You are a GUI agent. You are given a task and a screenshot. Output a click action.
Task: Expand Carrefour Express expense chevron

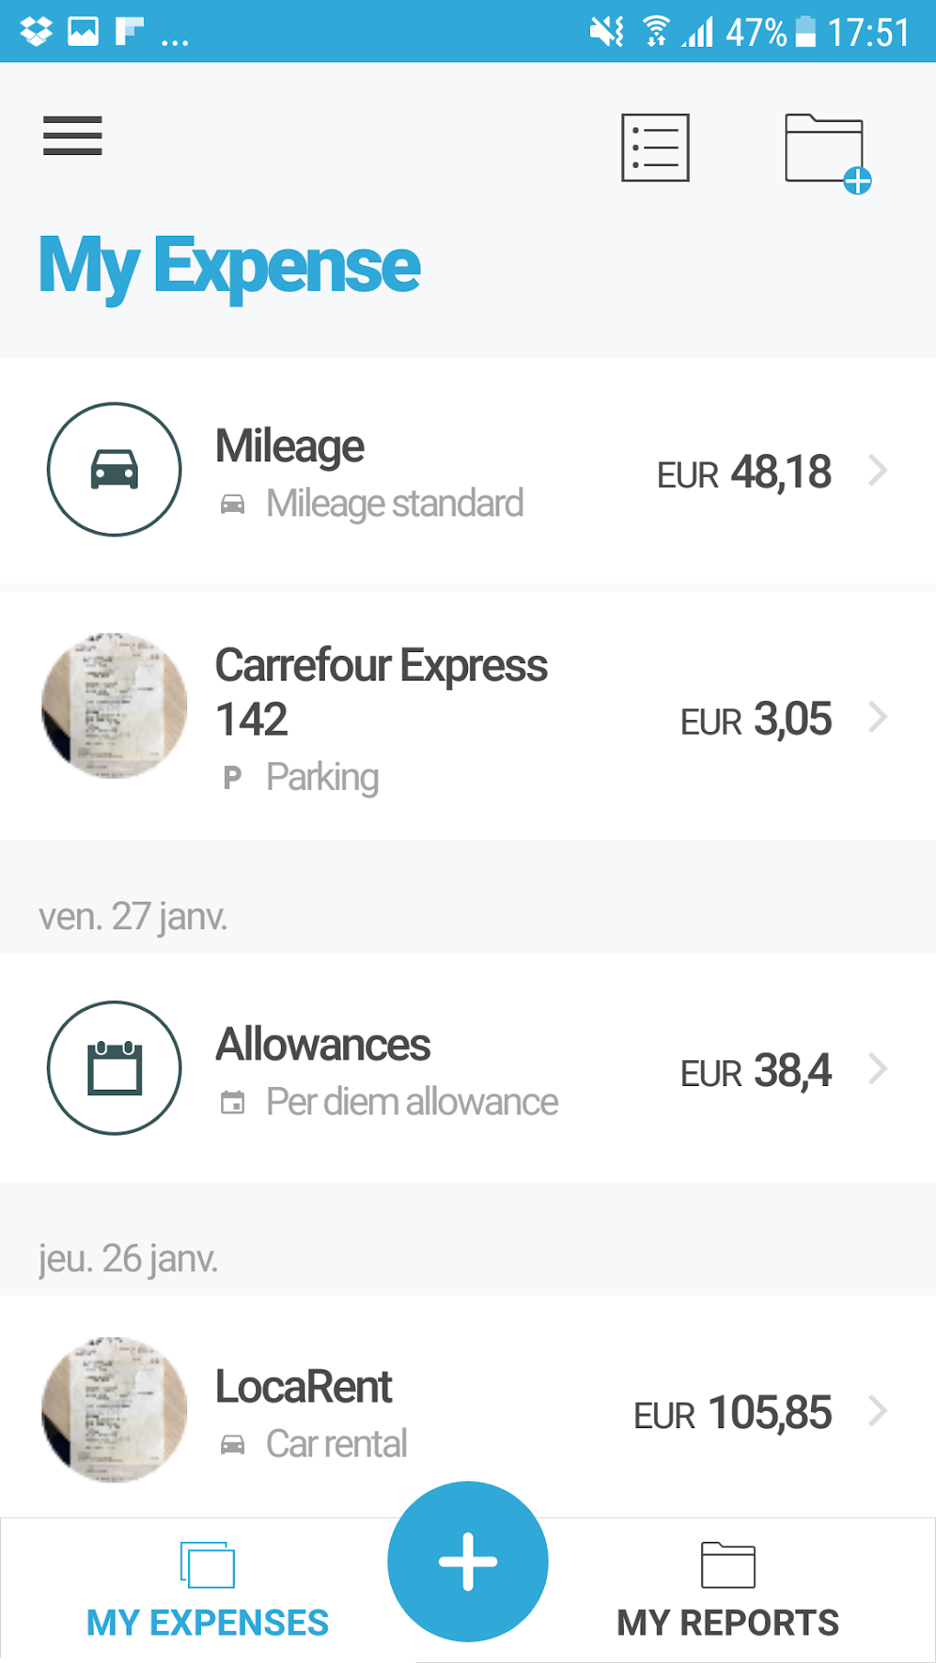click(x=878, y=717)
